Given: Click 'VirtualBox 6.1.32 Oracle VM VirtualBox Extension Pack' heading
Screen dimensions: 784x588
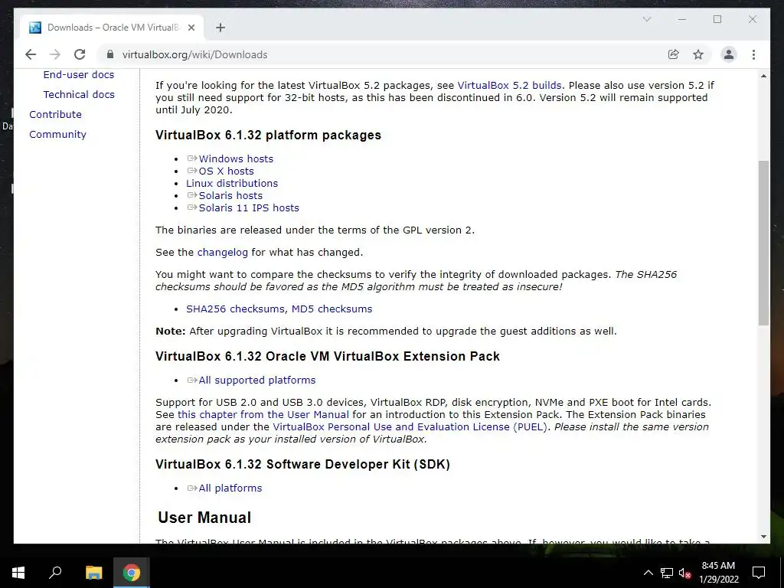Looking at the screenshot, I should (x=328, y=357).
